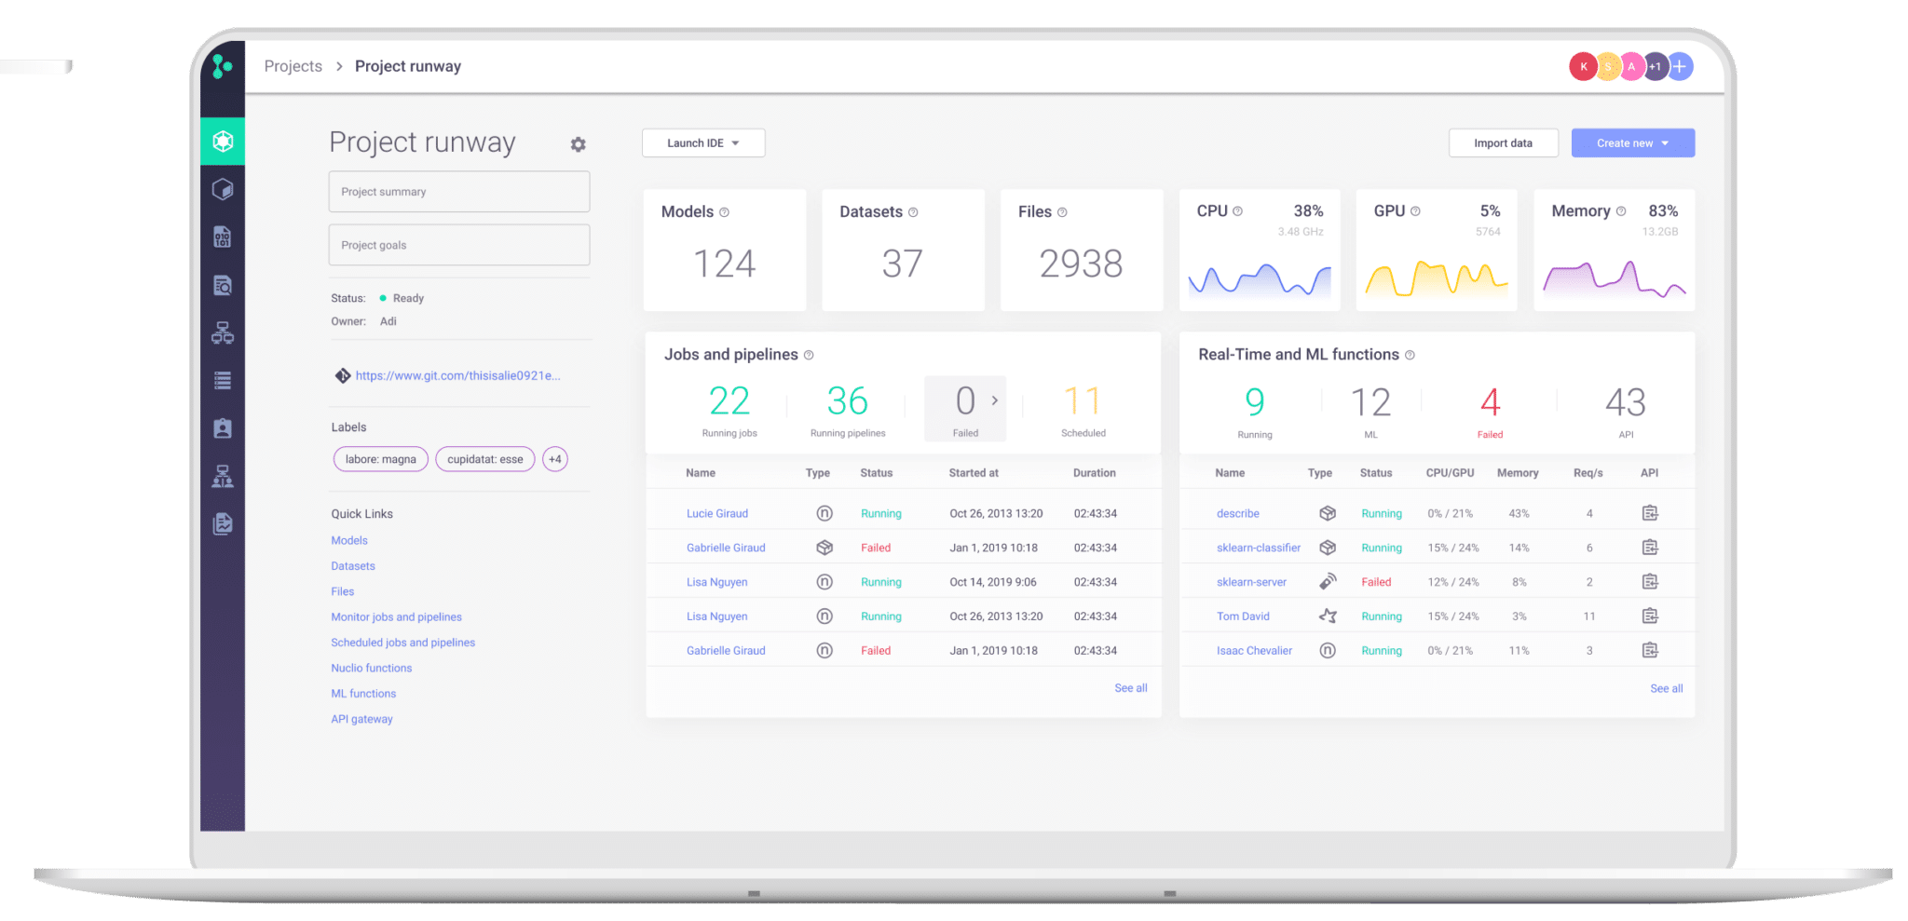The width and height of the screenshot is (1908, 921).
Task: Click the Project summary input field
Action: coord(458,192)
